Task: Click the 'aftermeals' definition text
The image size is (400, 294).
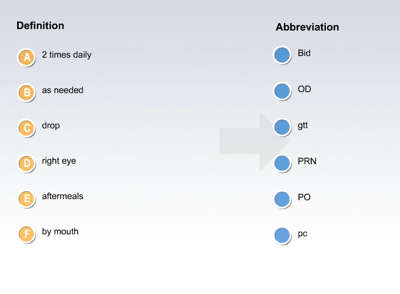Action: pyautogui.click(x=63, y=196)
